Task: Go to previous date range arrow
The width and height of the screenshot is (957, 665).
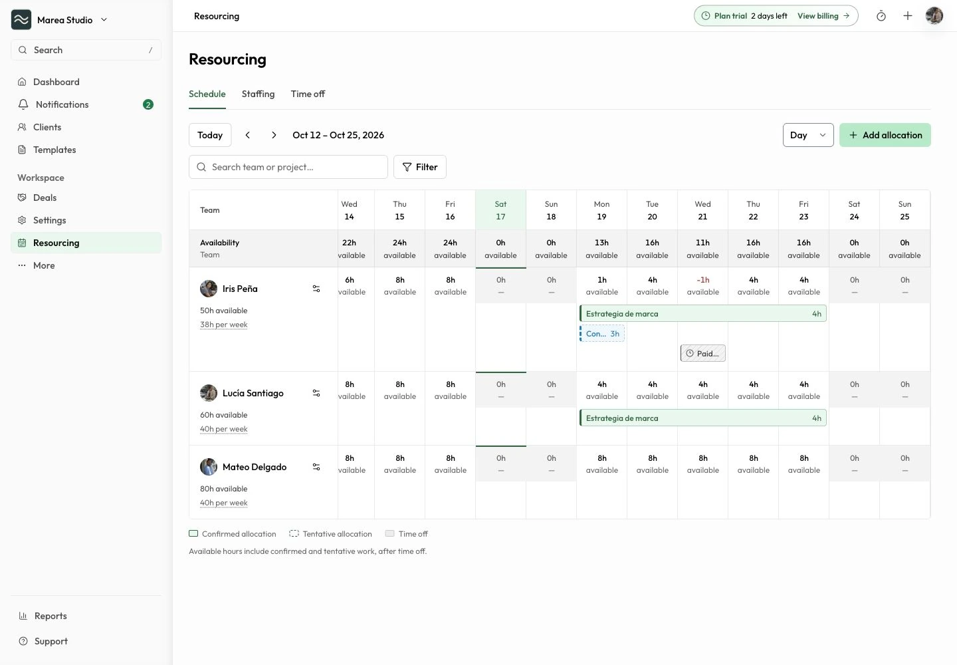Action: click(248, 135)
